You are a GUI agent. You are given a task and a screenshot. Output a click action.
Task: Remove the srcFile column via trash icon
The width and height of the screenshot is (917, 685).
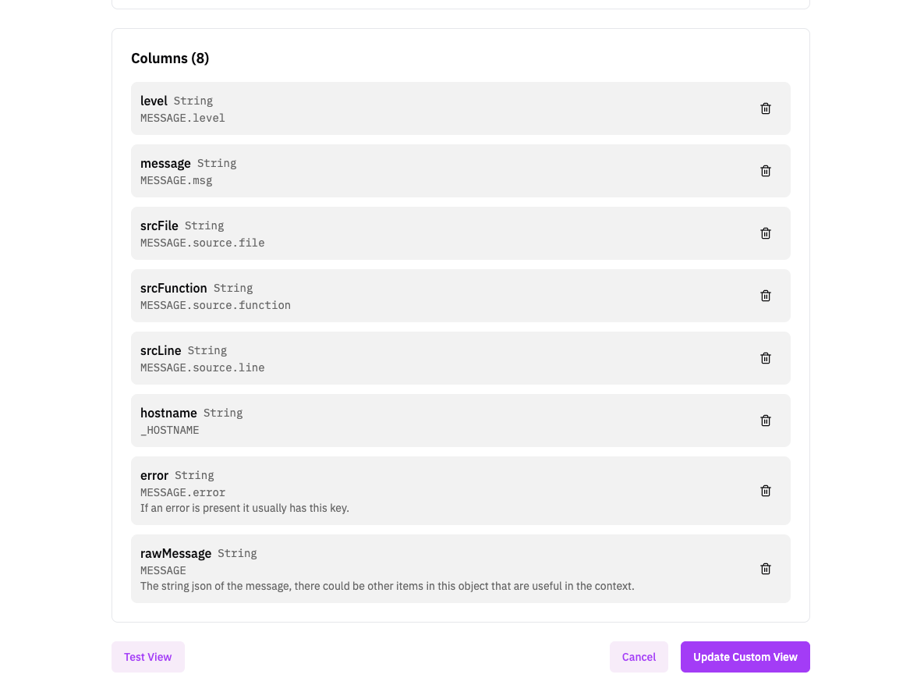pos(766,233)
